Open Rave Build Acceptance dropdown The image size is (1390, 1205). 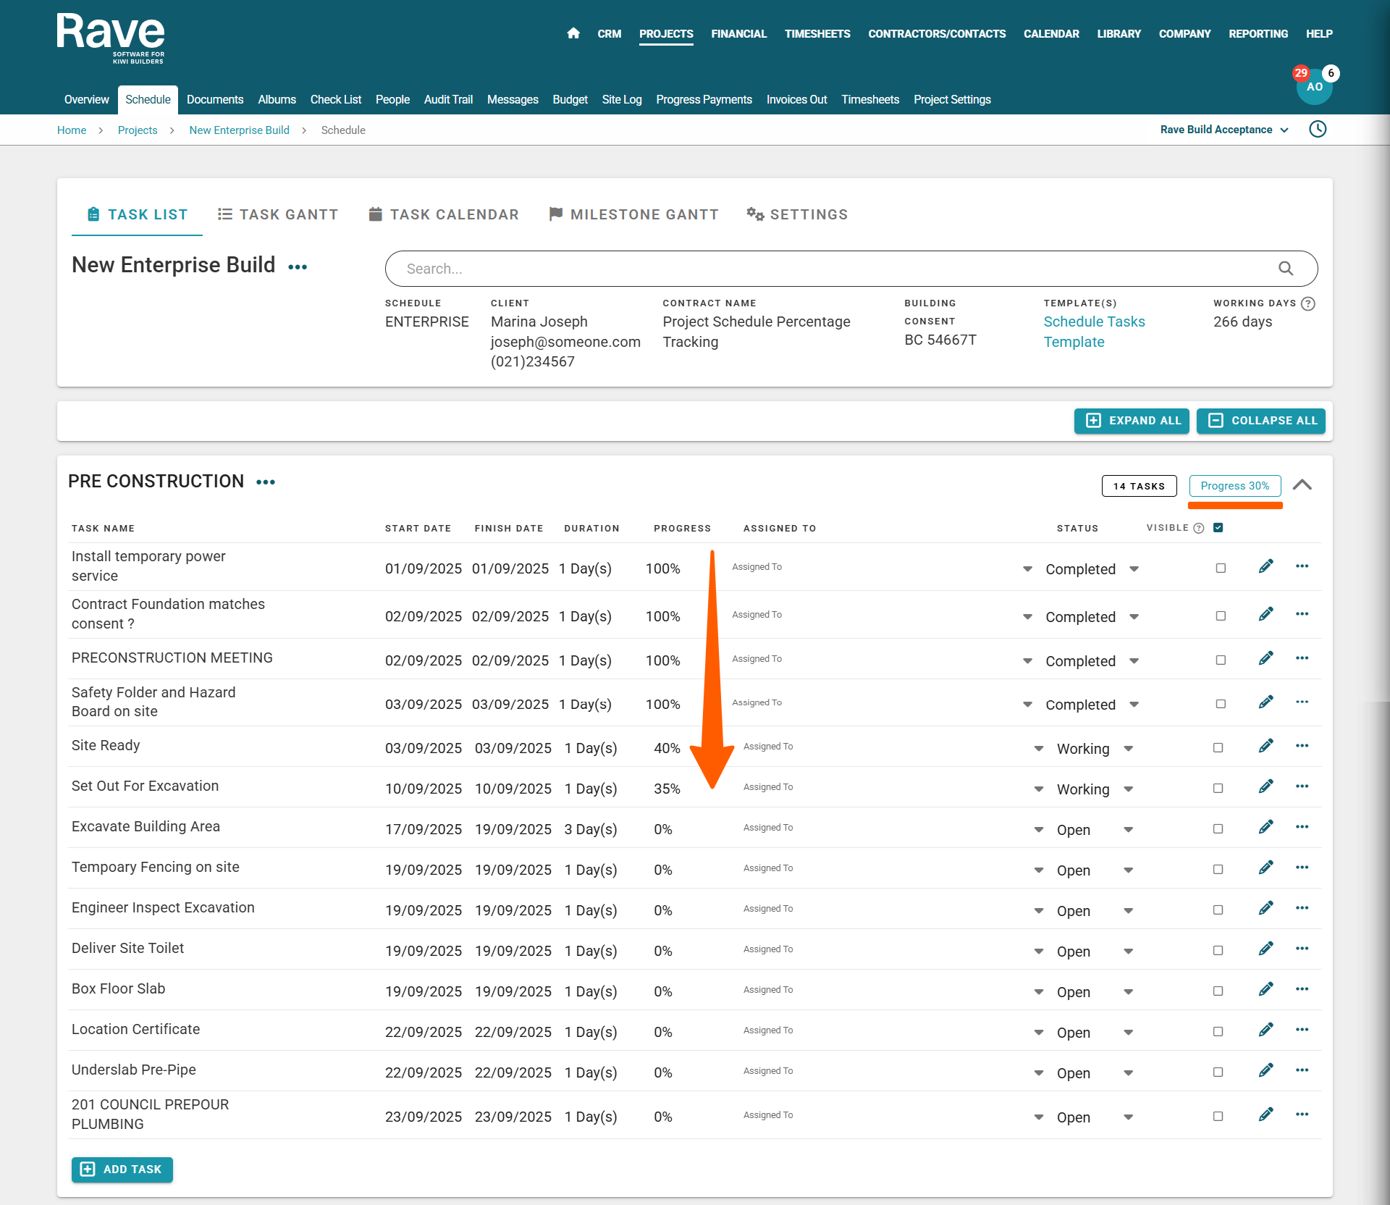tap(1224, 130)
